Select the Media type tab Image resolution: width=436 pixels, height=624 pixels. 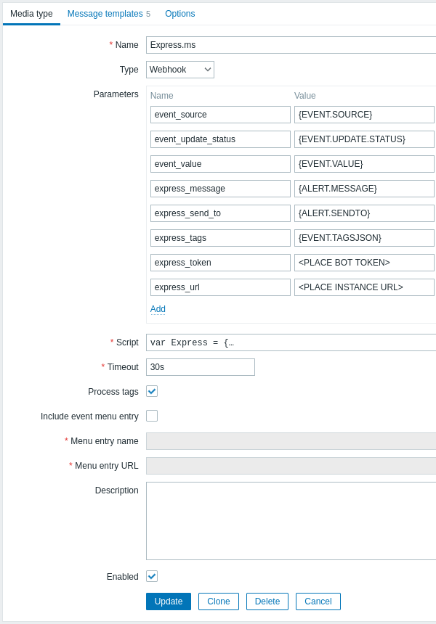point(31,14)
